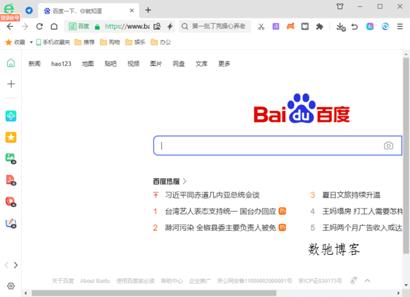Open the blue pinned tab icon
The width and height of the screenshot is (410, 297).
(29, 11)
